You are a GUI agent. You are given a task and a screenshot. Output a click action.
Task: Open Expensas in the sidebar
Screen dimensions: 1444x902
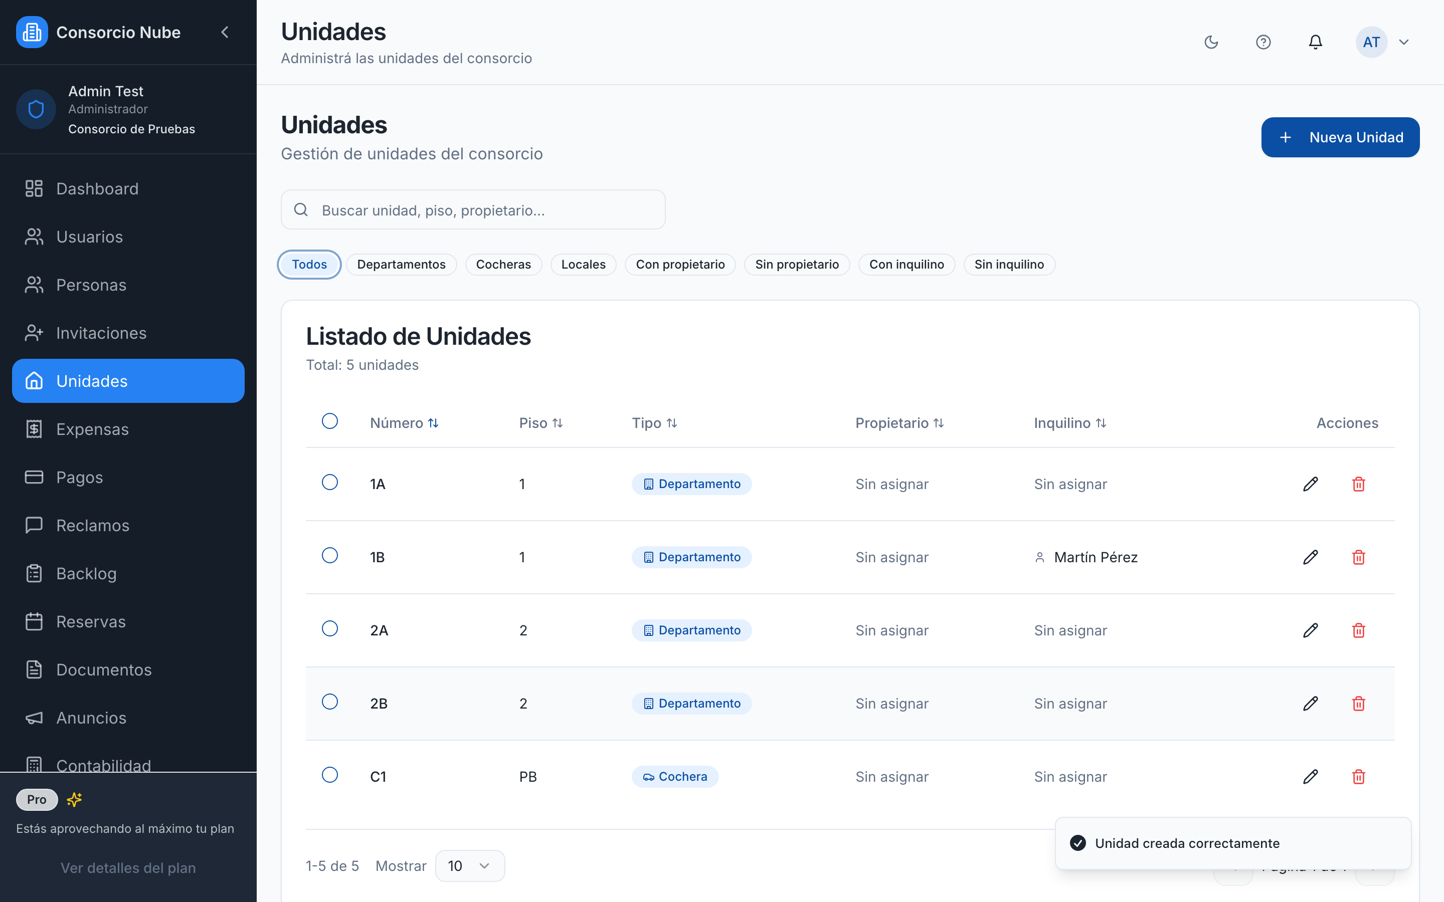click(128, 429)
